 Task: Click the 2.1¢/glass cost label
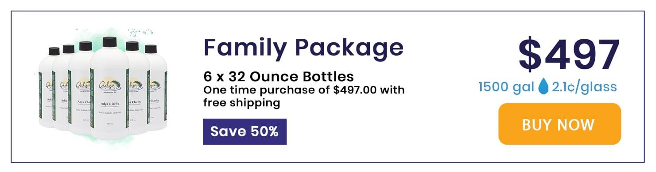584,87
